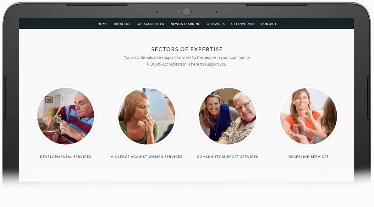Click the 'FOCUS Accreditation is here' subtitle text

(x=187, y=64)
